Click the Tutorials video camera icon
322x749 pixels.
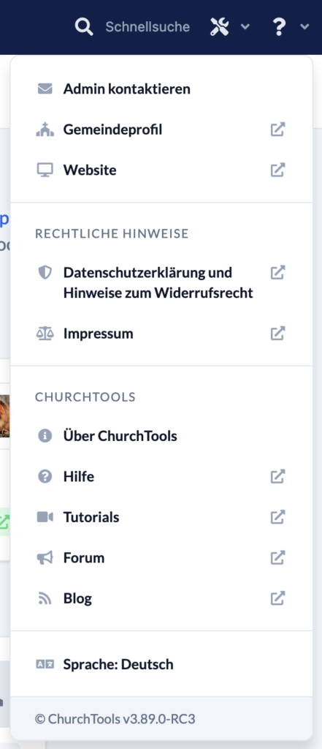(45, 517)
